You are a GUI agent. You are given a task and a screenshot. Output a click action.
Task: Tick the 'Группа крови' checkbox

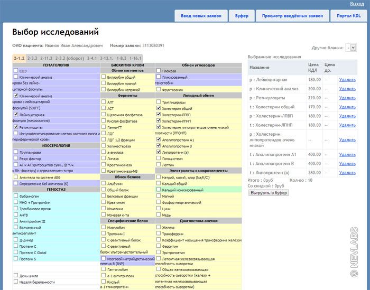tap(16, 152)
